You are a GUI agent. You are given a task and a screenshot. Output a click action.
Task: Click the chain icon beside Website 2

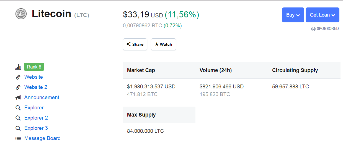(x=18, y=87)
